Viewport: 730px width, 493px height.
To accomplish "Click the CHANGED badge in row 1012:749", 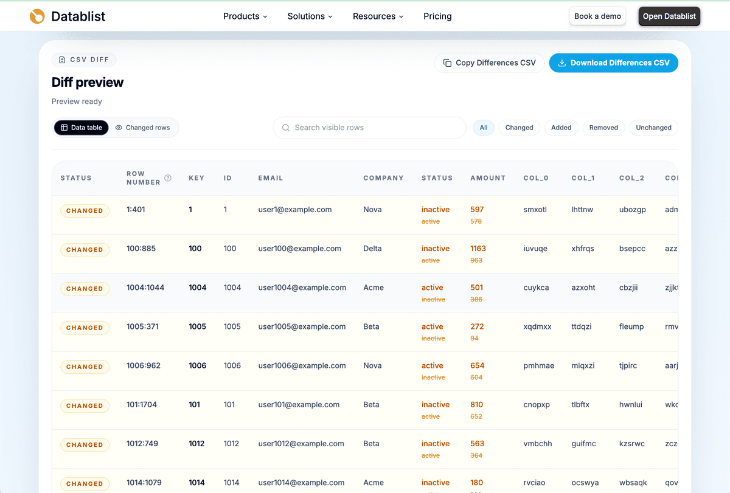I will point(85,444).
